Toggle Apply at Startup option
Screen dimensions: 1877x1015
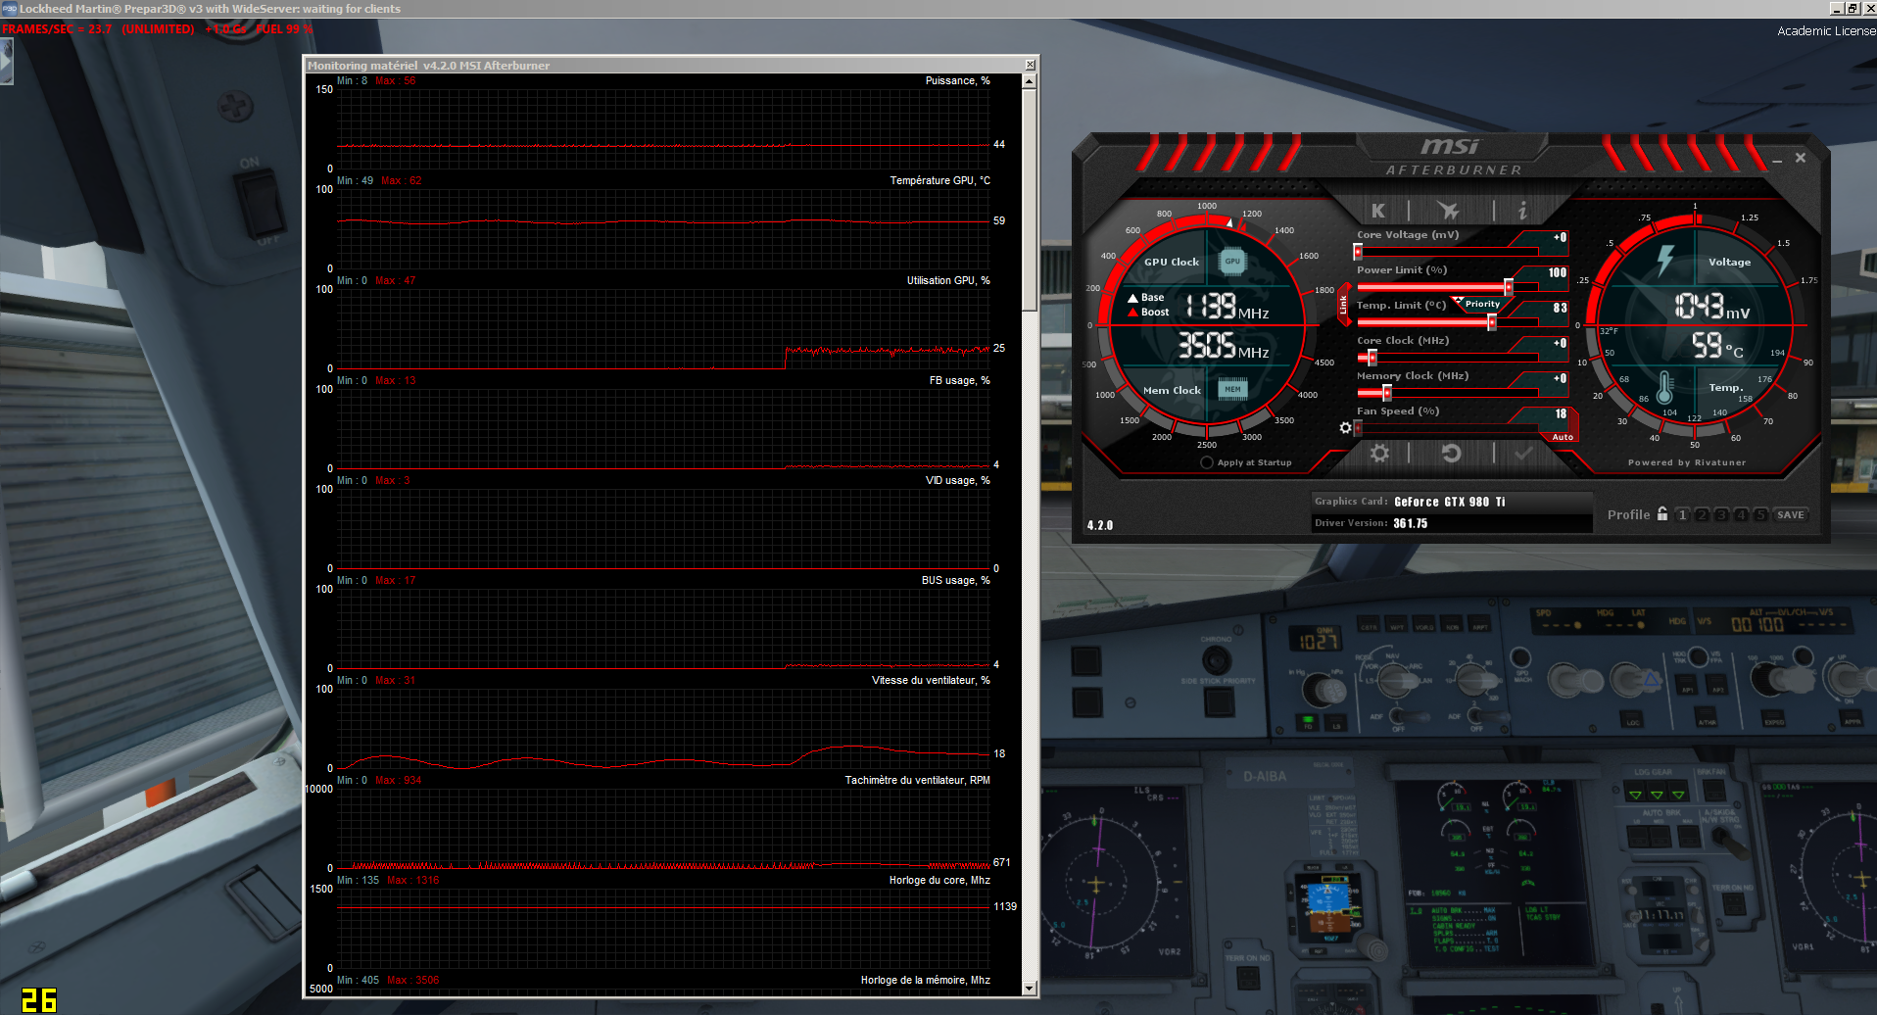tap(1207, 462)
